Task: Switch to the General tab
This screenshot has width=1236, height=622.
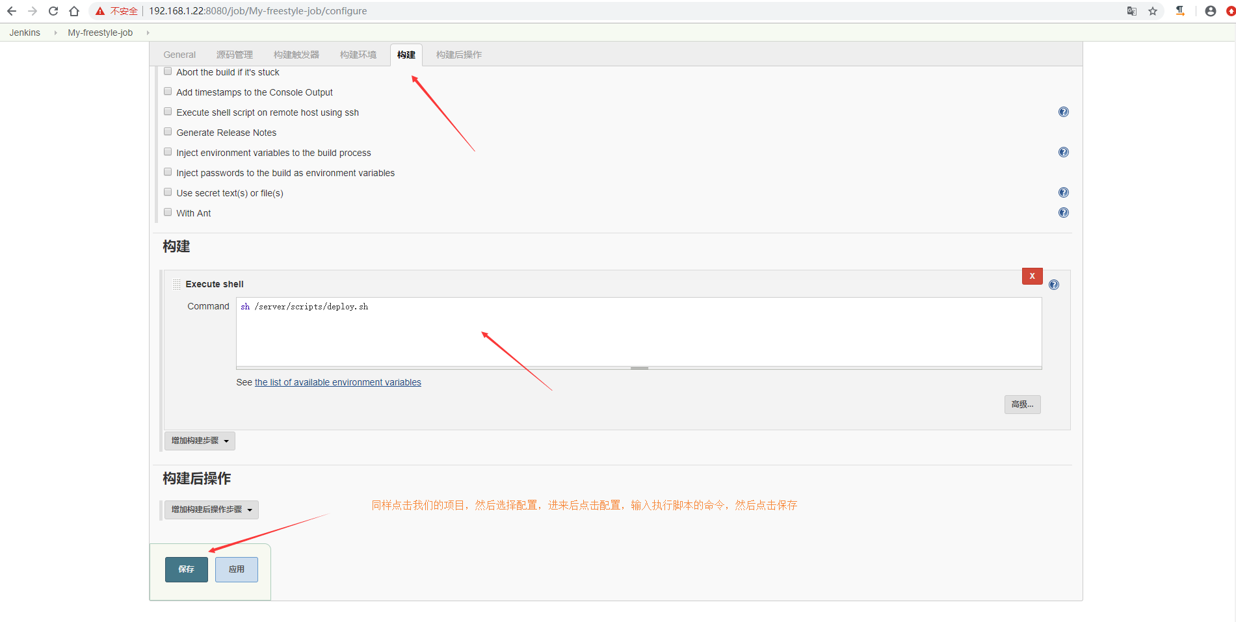Action: pyautogui.click(x=179, y=55)
